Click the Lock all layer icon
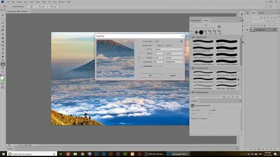The width and height of the screenshot is (280, 157). tap(265, 26)
